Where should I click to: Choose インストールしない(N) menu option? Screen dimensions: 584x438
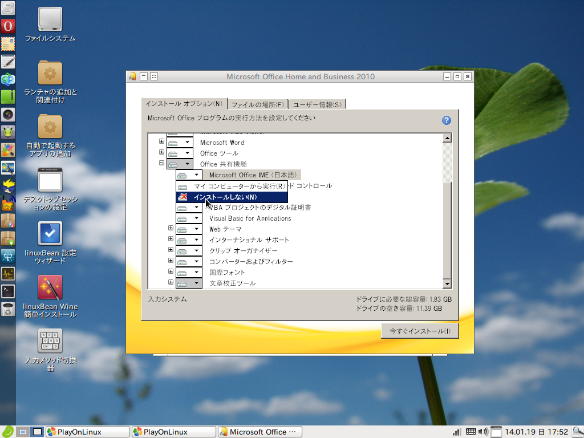click(232, 197)
